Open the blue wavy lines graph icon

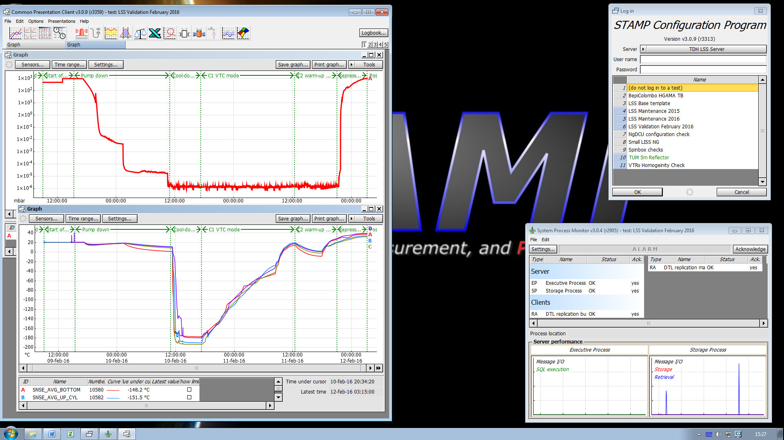point(228,33)
